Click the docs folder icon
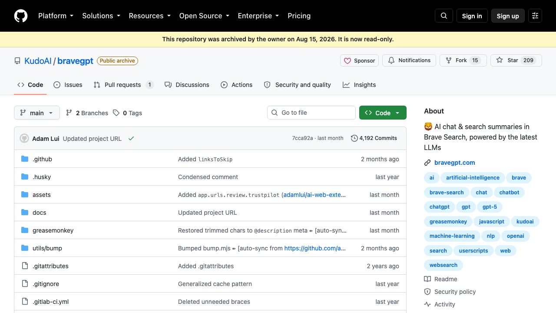The height and width of the screenshot is (313, 556). coord(25,213)
